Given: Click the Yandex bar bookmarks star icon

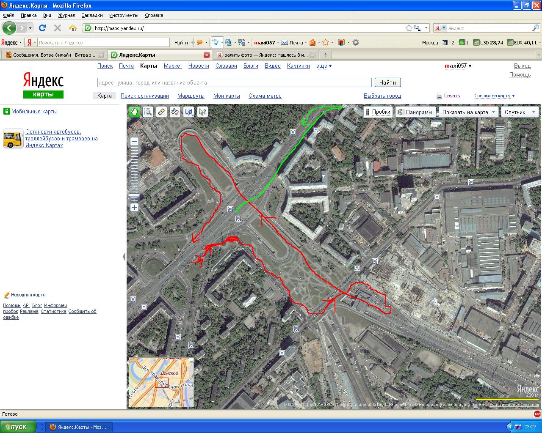Looking at the screenshot, I should click(x=326, y=42).
